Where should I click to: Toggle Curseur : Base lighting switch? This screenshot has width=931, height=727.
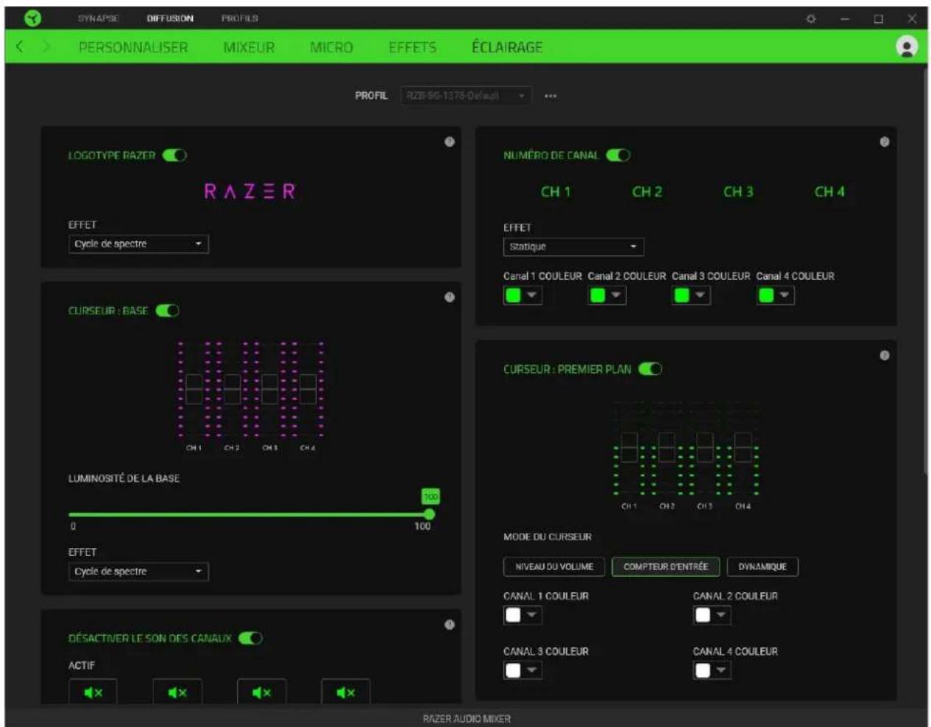coord(168,311)
